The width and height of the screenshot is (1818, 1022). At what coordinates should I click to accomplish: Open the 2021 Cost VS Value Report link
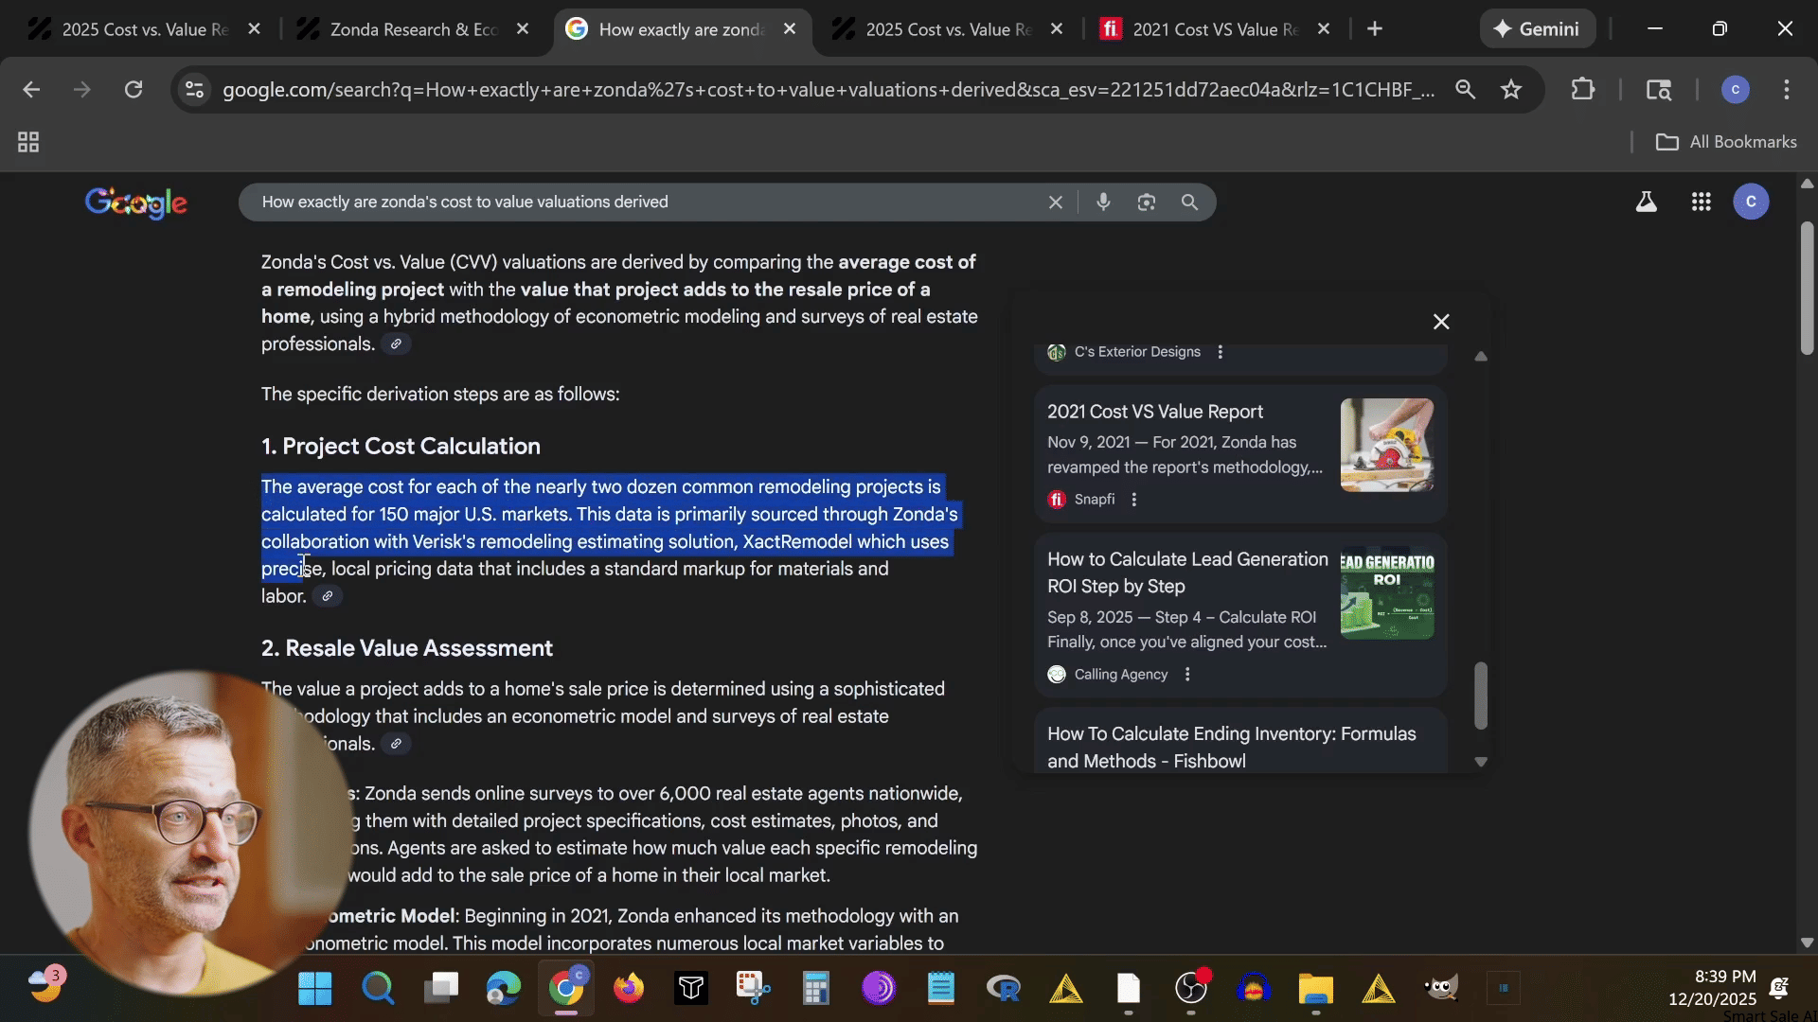[1154, 412]
